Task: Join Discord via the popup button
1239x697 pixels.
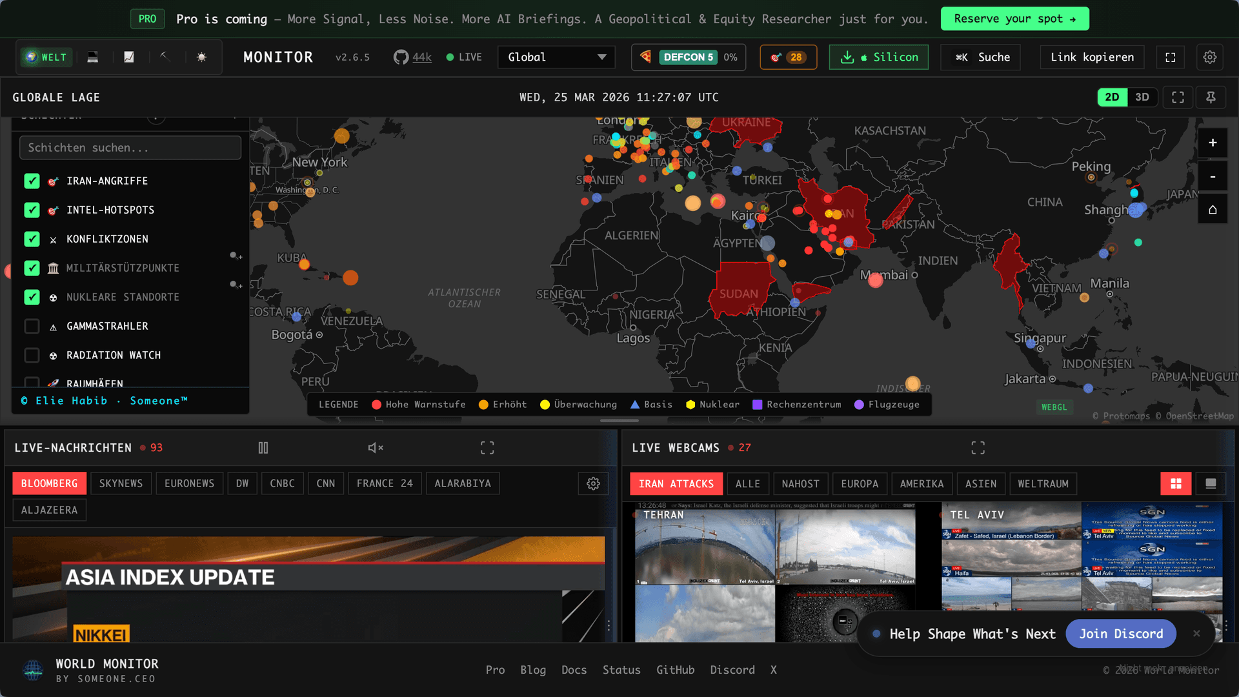Action: [x=1122, y=634]
